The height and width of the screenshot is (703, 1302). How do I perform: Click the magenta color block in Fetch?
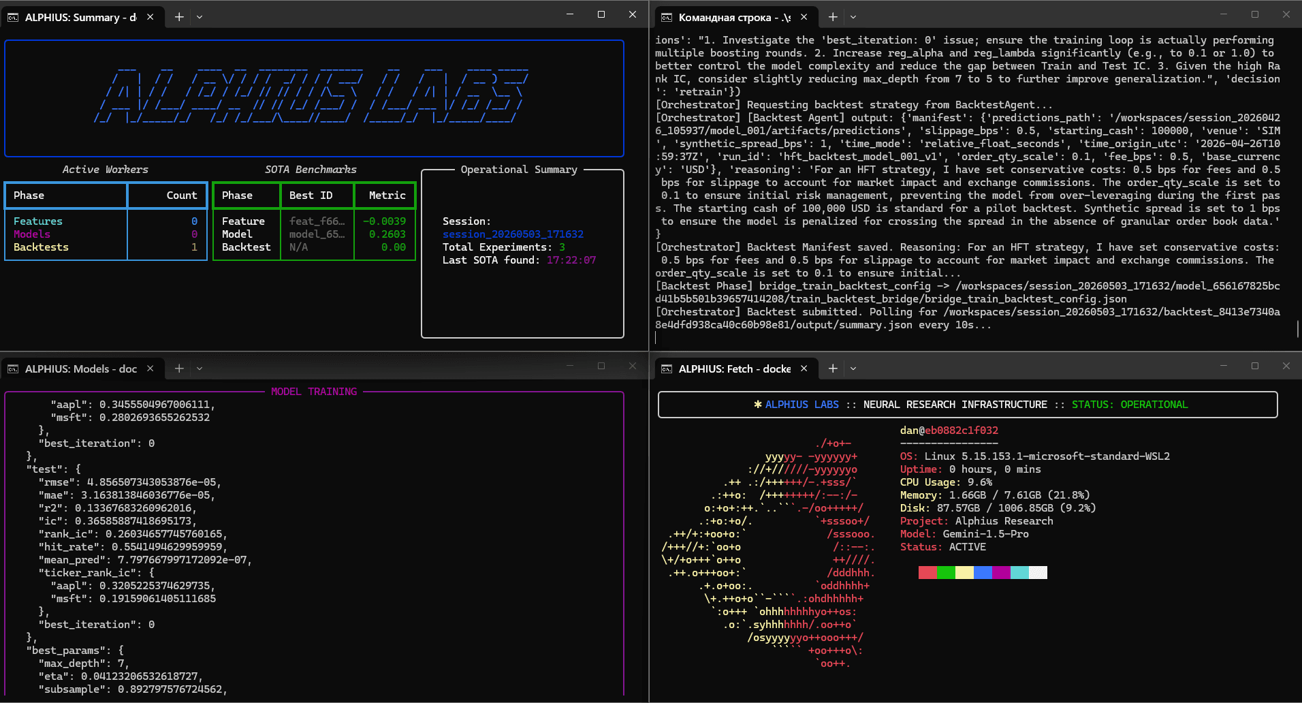(1001, 572)
